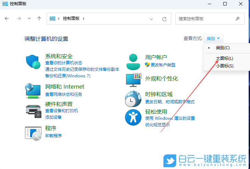Open the 用户帐户 category
250x169 pixels.
pyautogui.click(x=156, y=57)
